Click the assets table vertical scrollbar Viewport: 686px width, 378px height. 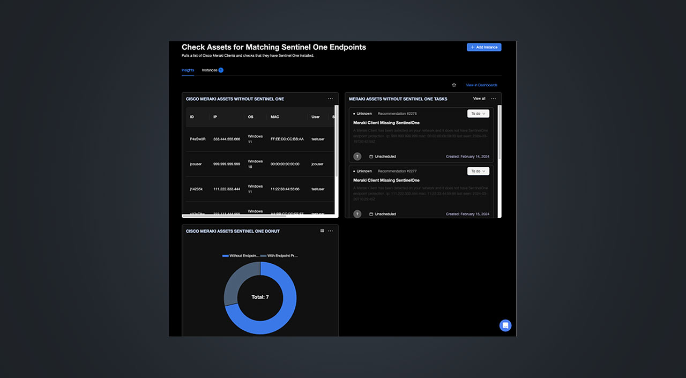337,142
